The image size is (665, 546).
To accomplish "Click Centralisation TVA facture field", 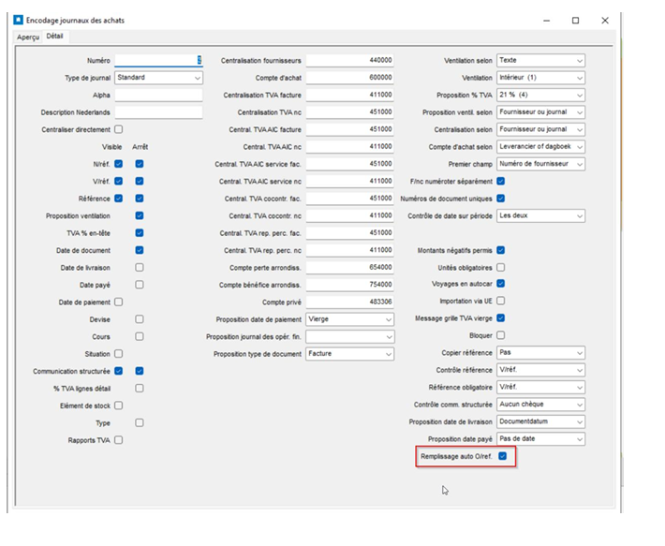I will pyautogui.click(x=350, y=95).
